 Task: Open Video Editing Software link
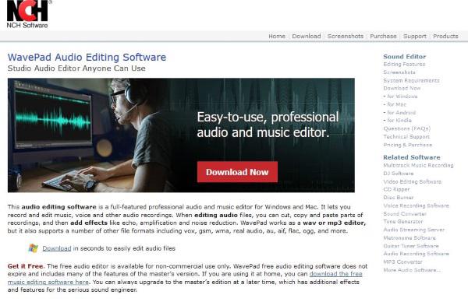pos(412,181)
